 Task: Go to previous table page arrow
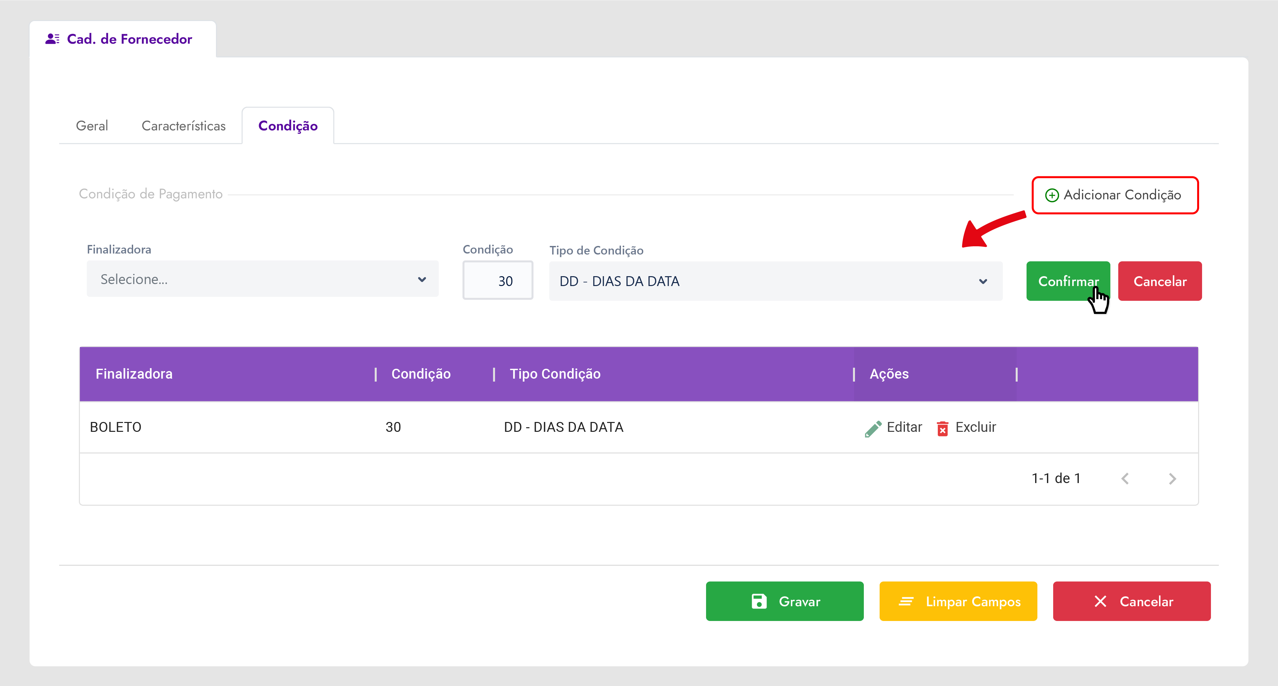(1125, 478)
